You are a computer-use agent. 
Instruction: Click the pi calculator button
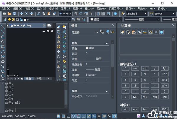pos(145,91)
